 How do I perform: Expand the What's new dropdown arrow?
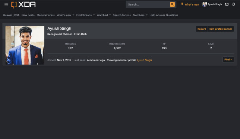coord(73,15)
